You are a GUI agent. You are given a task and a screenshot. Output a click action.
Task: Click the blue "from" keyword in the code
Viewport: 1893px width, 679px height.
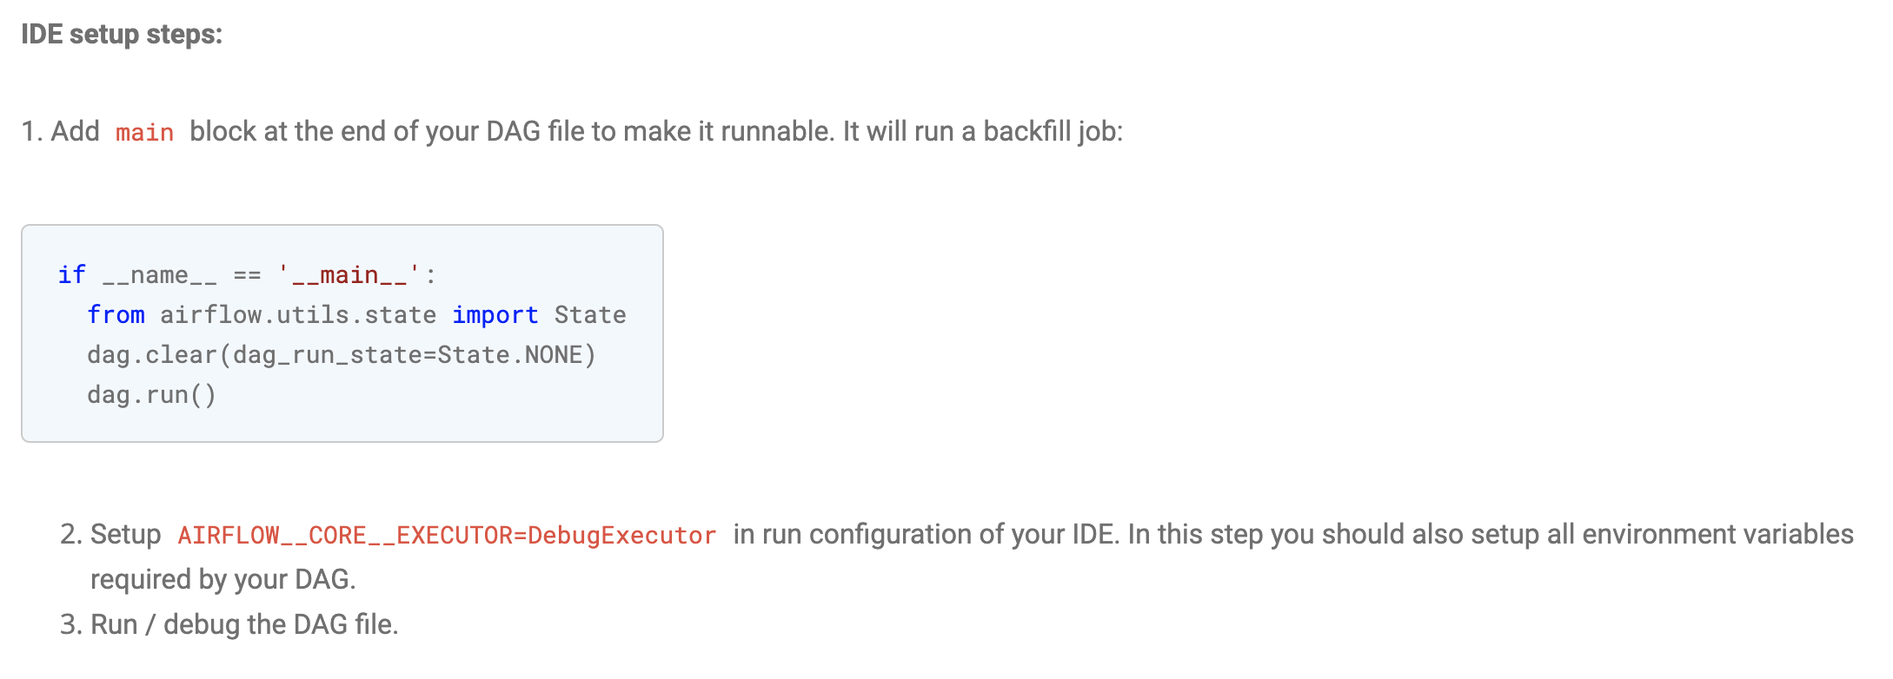click(116, 314)
